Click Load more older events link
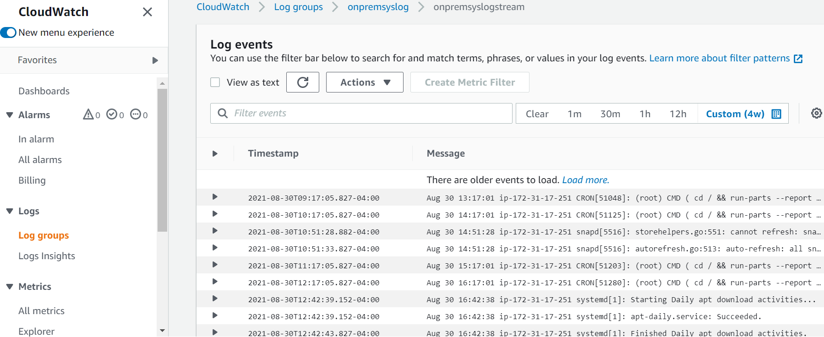The width and height of the screenshot is (824, 337). [x=586, y=180]
